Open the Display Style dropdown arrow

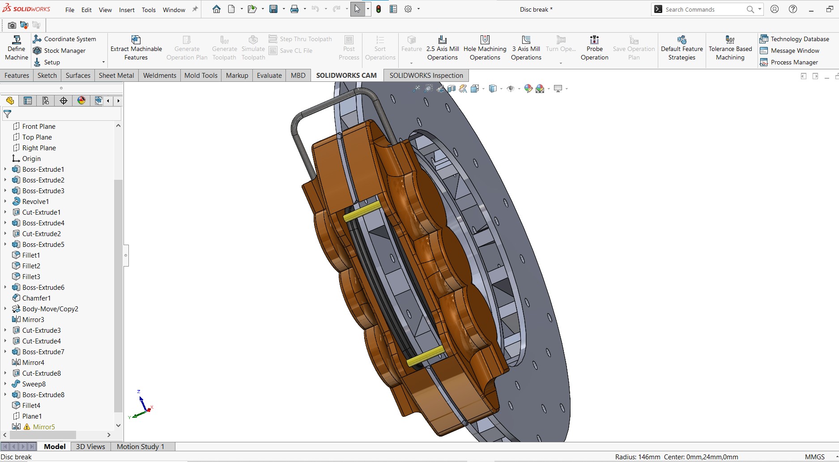click(501, 89)
